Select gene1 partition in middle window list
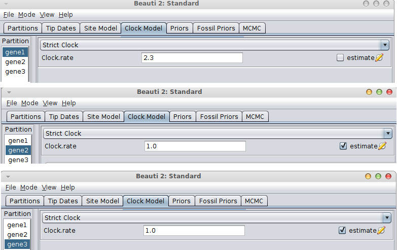 (x=18, y=141)
